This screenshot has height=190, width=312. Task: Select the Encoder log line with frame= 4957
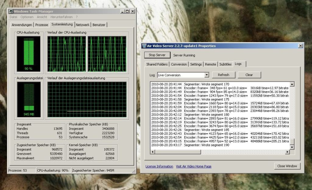point(220,141)
